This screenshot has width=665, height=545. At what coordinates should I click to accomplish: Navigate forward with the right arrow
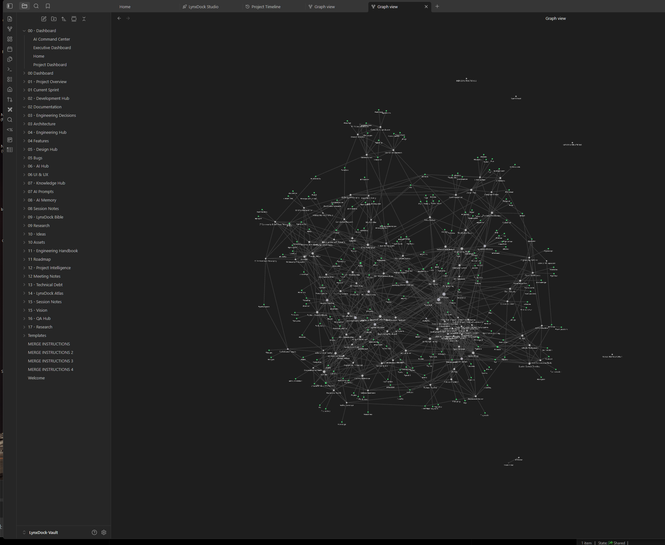point(128,18)
